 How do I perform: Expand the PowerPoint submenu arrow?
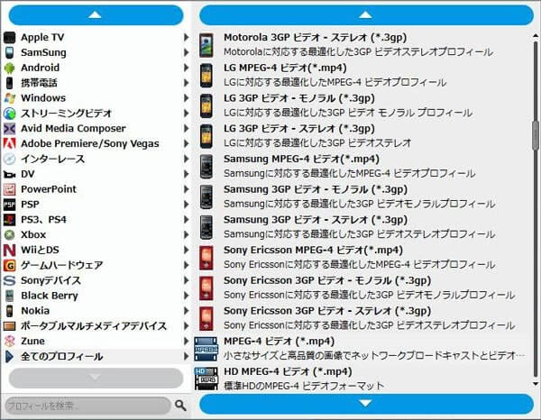(186, 189)
